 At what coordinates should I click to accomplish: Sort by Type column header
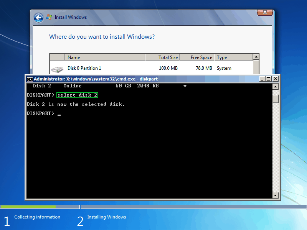[x=234, y=57]
